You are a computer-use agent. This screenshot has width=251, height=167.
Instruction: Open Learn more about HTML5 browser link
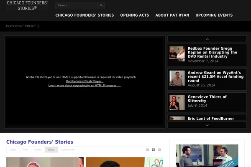click(x=85, y=86)
